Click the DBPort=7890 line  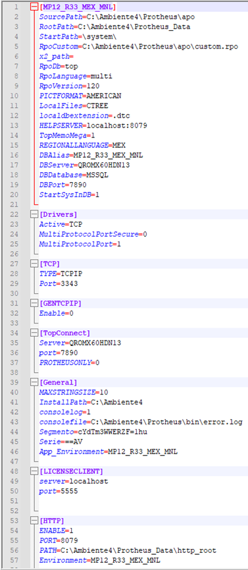(x=63, y=185)
